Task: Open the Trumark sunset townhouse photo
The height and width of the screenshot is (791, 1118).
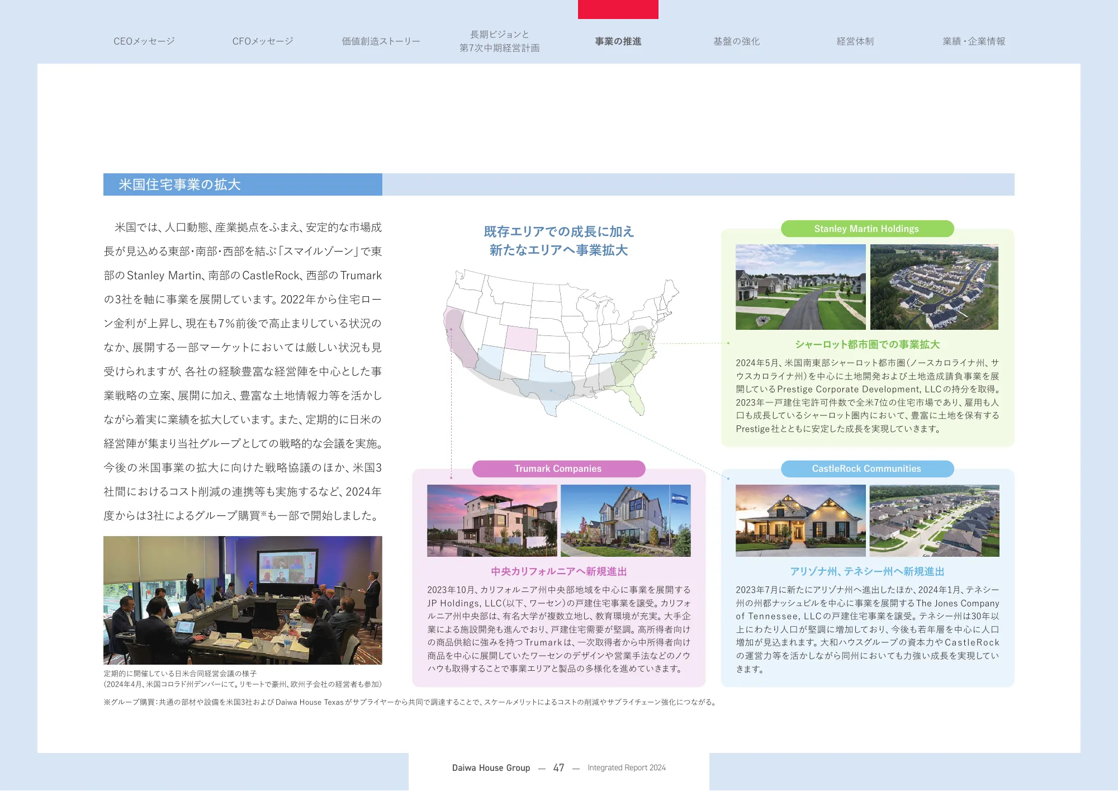Action: tap(492, 520)
